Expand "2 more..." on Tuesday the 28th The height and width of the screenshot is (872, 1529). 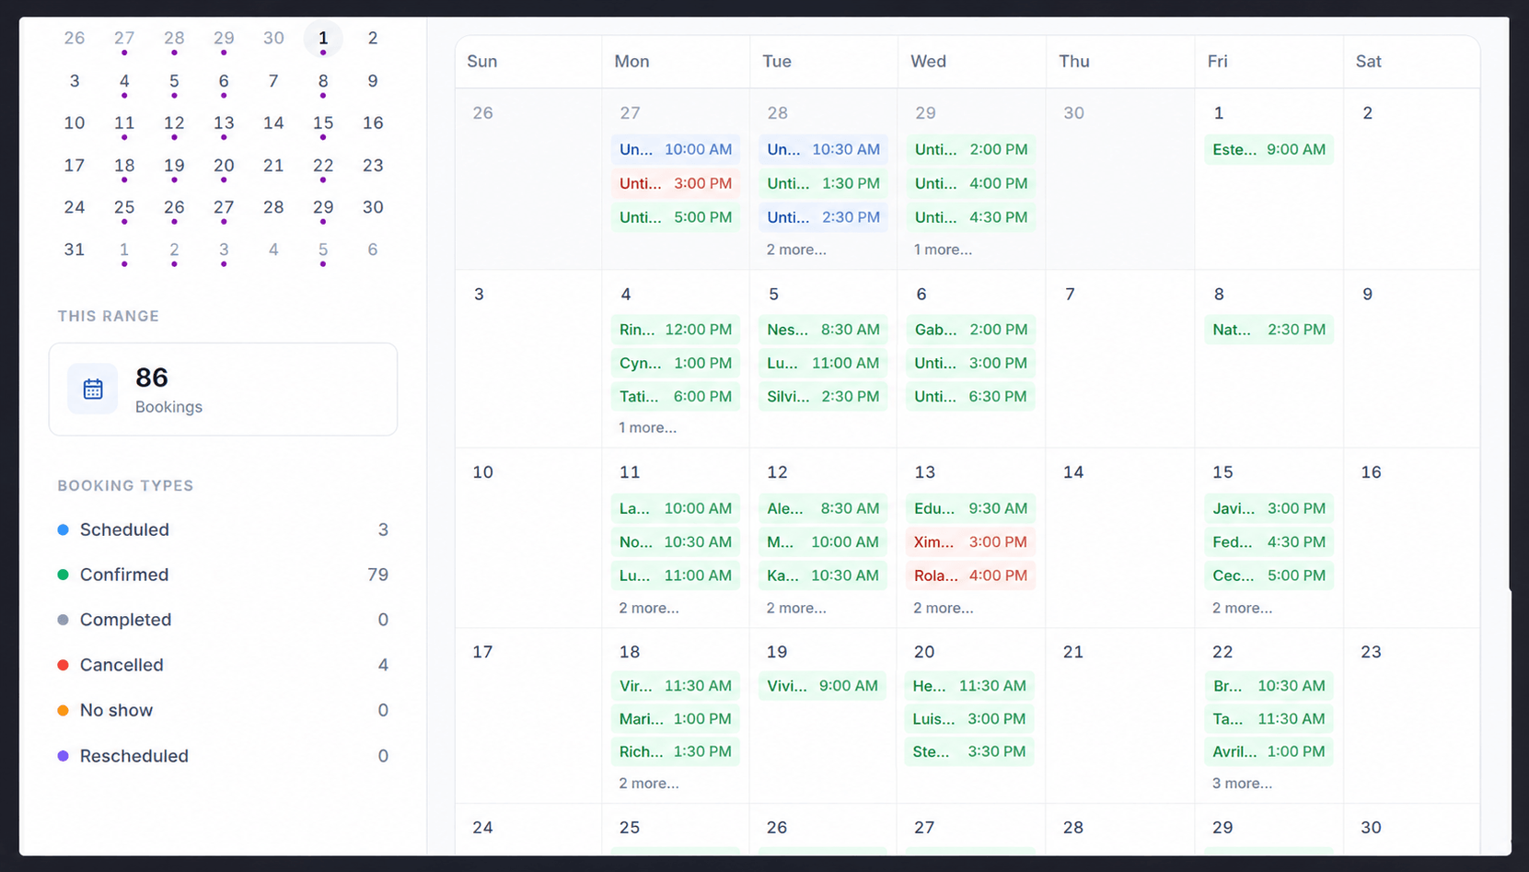796,250
